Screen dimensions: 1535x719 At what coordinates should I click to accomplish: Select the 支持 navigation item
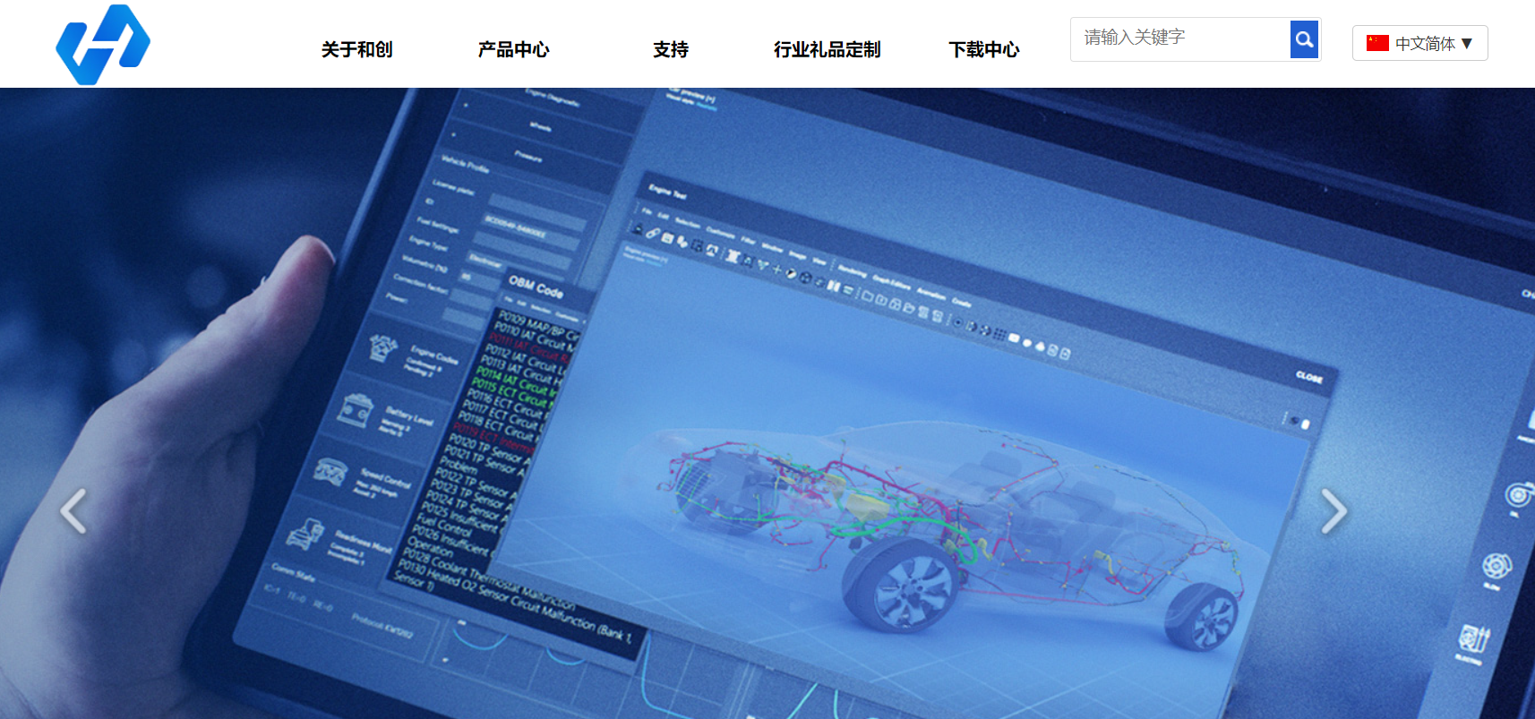(x=670, y=49)
